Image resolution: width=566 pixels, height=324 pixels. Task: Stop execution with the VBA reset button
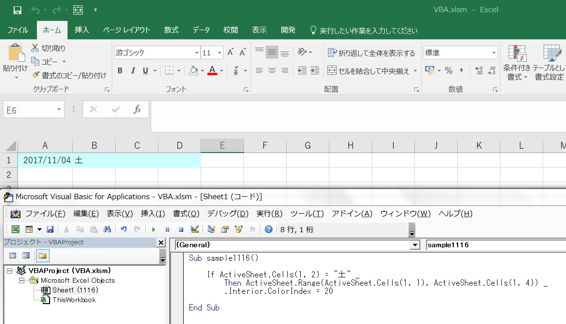181,229
